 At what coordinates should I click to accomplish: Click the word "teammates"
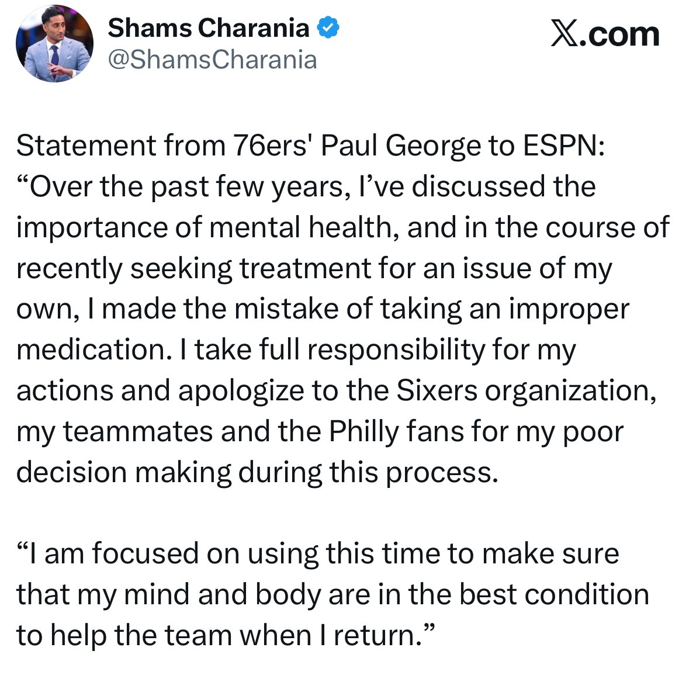(x=137, y=432)
